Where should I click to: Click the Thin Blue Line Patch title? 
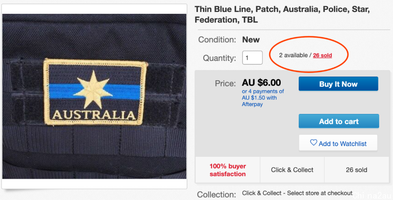click(282, 15)
